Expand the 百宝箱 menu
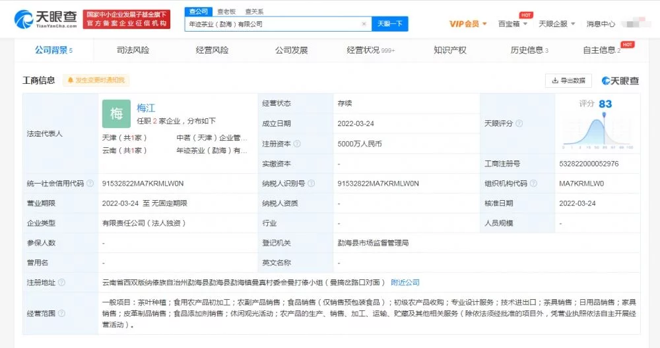 pyautogui.click(x=513, y=24)
